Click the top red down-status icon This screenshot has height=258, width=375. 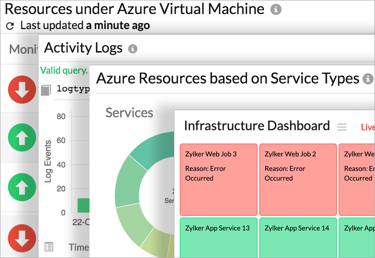click(x=22, y=90)
